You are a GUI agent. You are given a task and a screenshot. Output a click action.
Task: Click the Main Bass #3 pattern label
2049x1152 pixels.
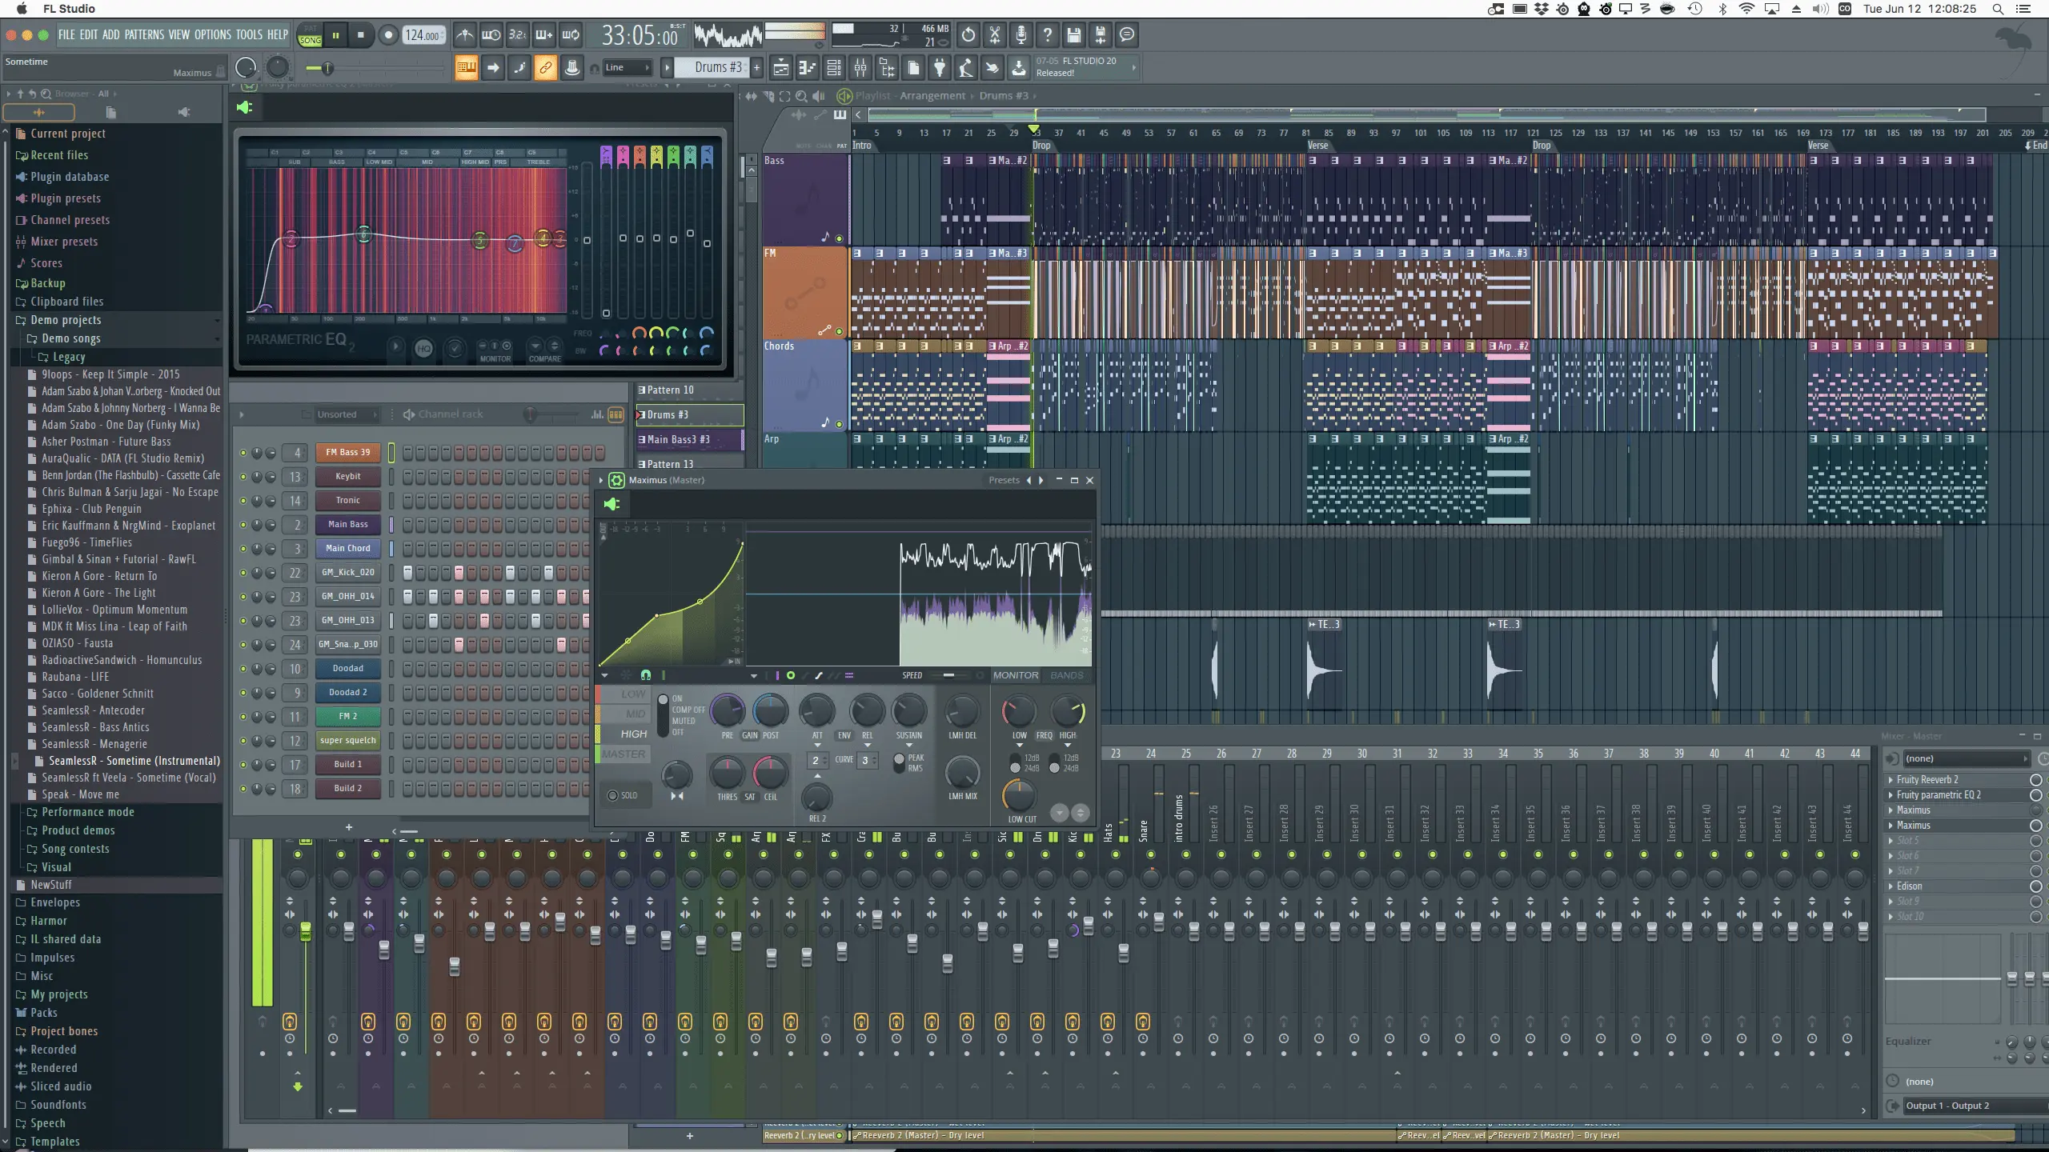coord(683,438)
